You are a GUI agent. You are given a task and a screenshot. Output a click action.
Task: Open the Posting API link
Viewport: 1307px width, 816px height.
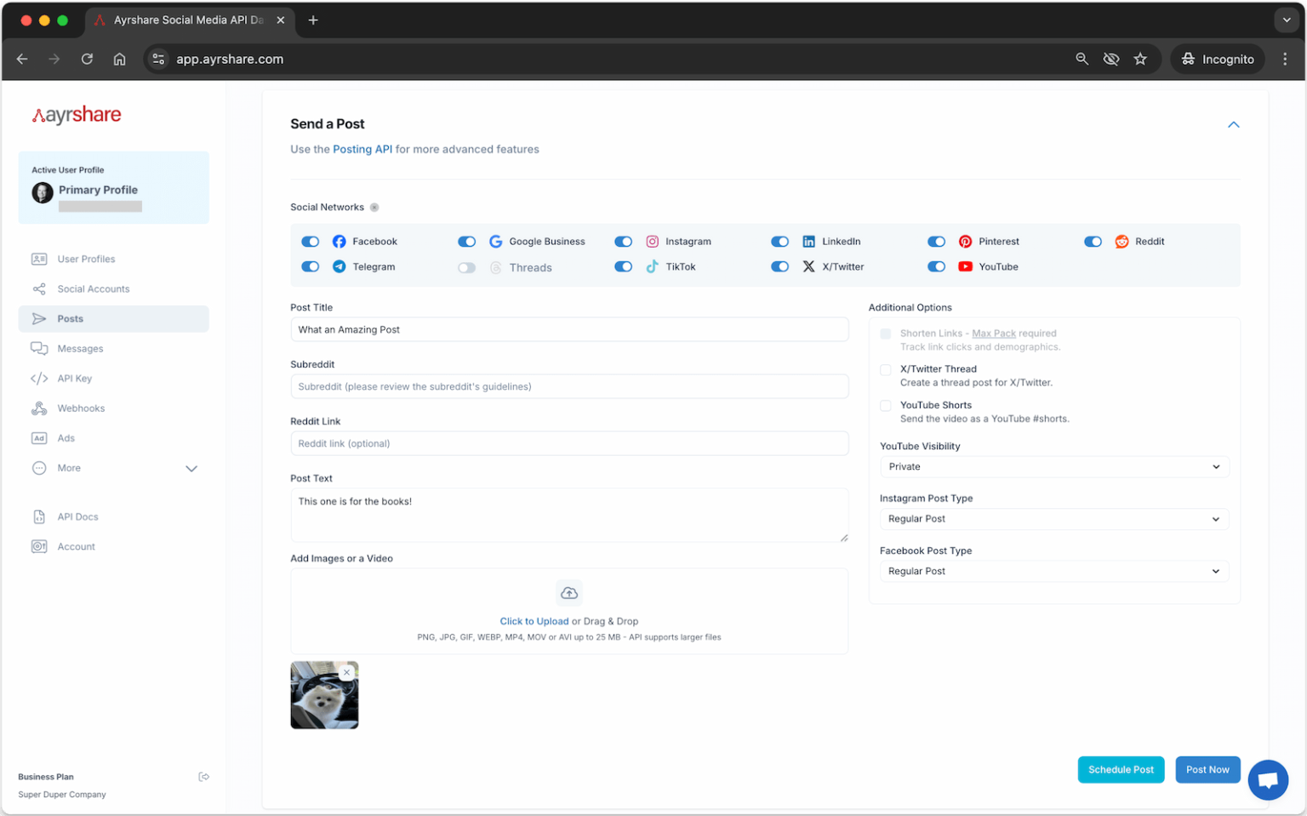(362, 149)
